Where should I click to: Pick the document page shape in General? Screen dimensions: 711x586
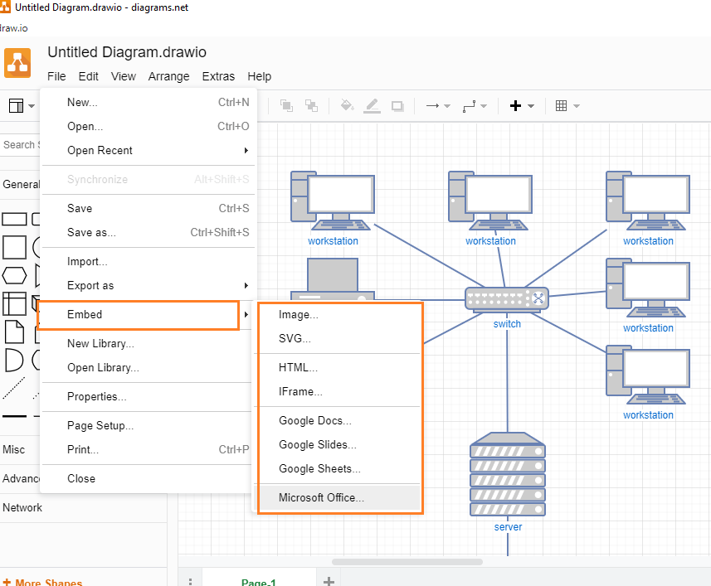pos(14,332)
